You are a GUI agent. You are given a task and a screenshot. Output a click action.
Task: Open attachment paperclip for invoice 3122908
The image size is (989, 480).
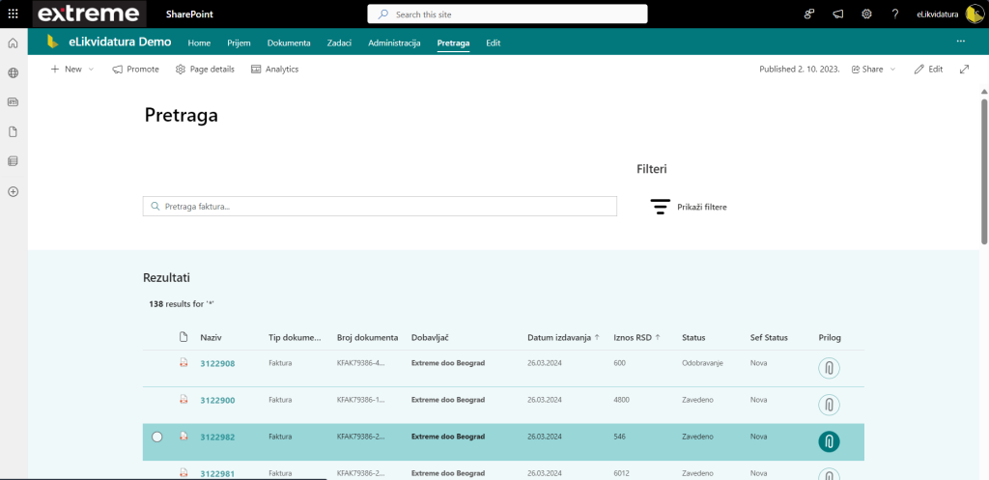click(x=829, y=368)
